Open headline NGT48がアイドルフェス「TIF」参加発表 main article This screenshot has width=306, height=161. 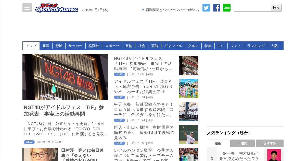[64, 111]
